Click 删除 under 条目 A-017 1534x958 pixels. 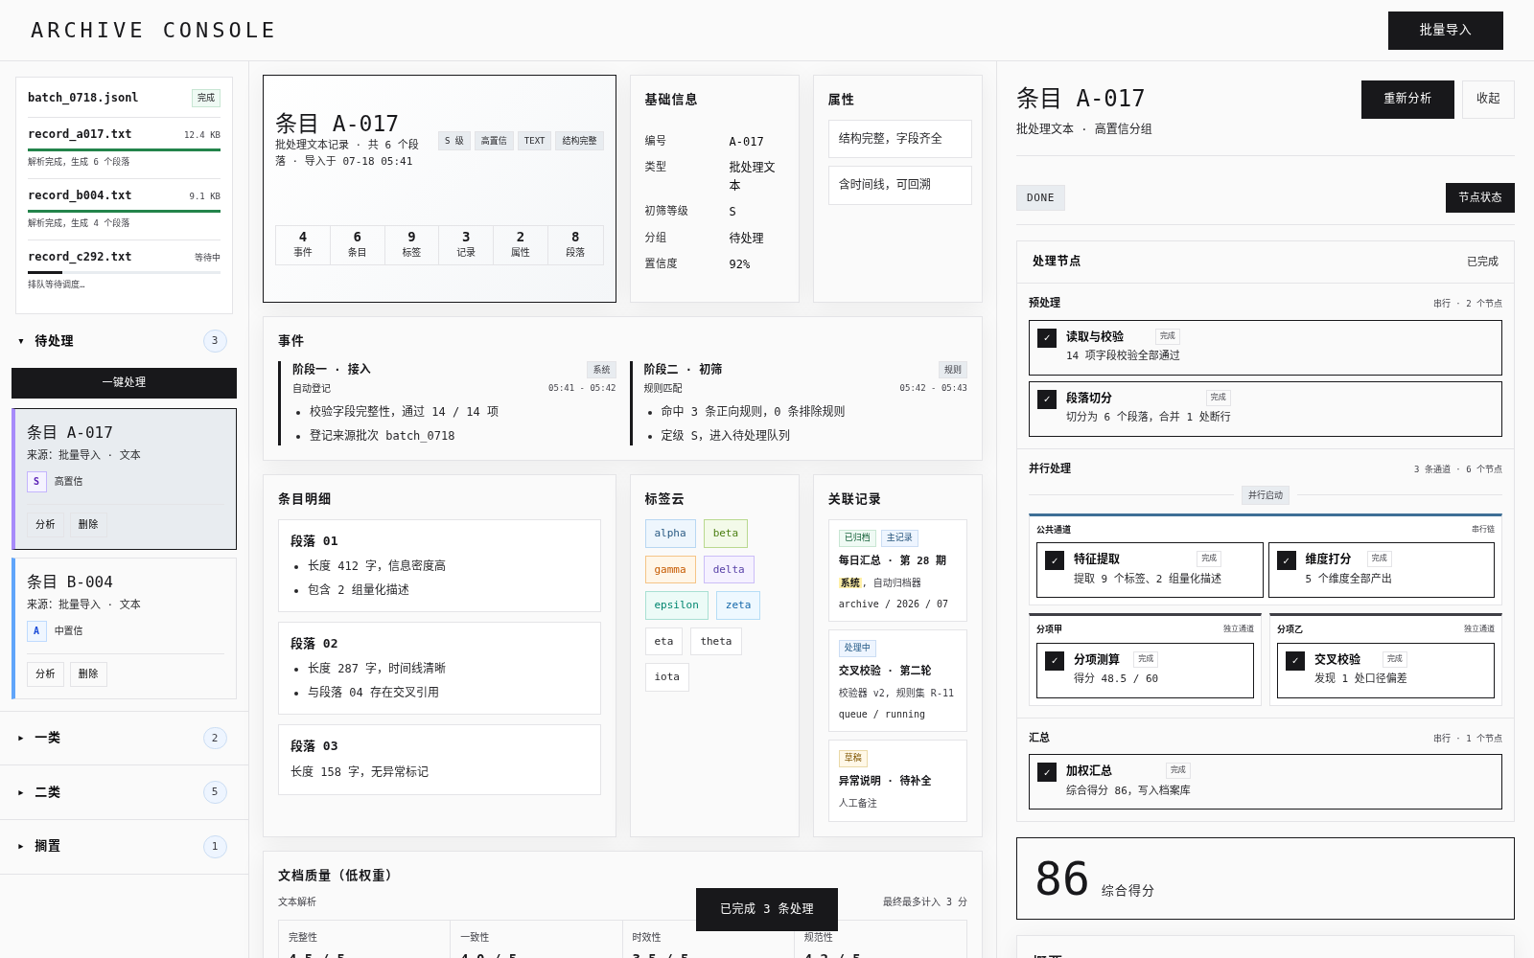pyautogui.click(x=88, y=524)
